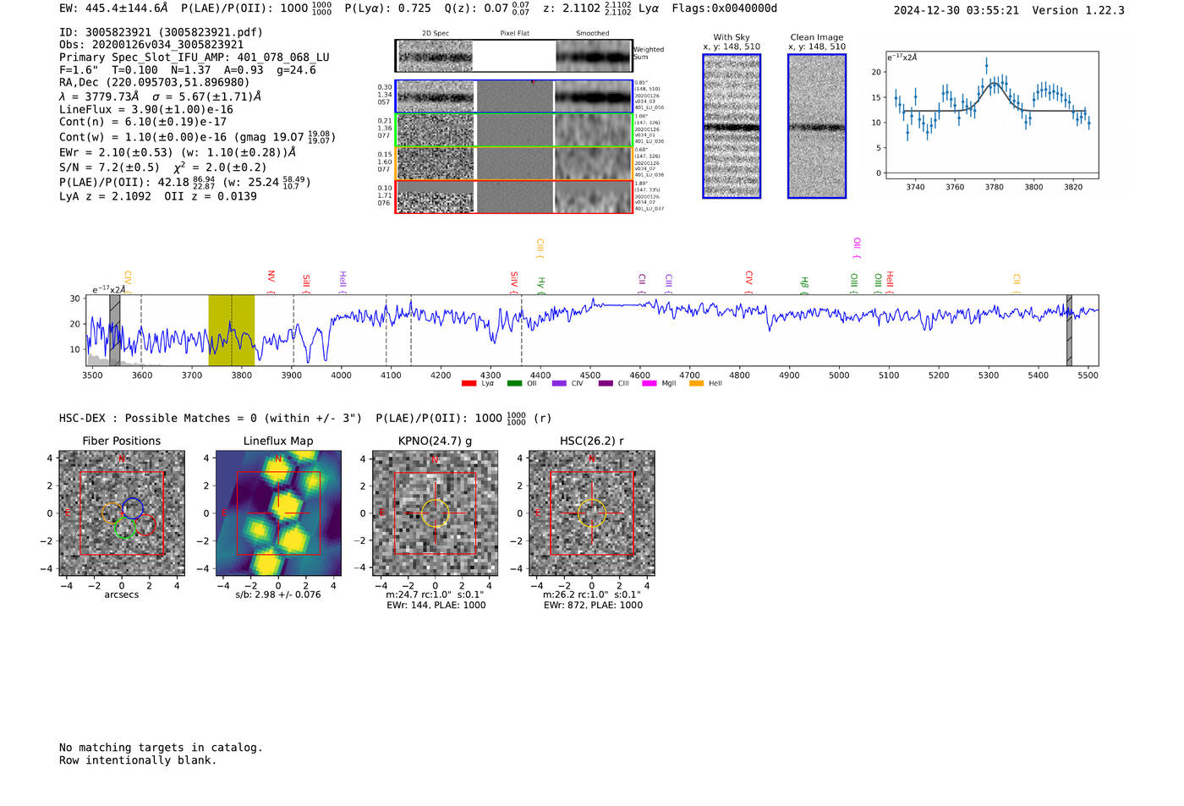Open the KPNO(24.7) g cutout
This screenshot has height=806, width=1184.
436,513
